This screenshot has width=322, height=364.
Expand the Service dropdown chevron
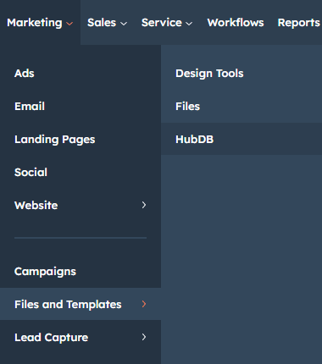tap(189, 24)
